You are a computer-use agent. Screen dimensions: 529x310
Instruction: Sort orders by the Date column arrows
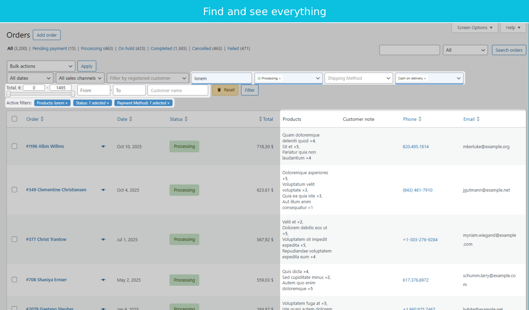131,119
